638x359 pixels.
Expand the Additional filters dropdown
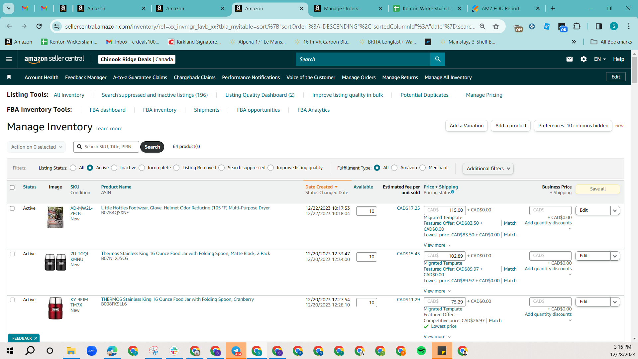(x=488, y=169)
